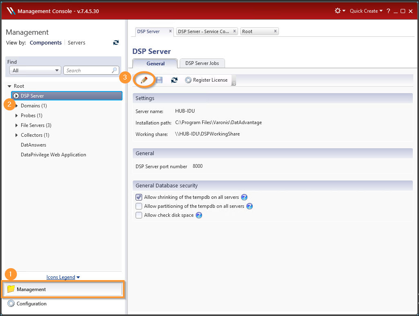Open the Find filter 'All' dropdown
Viewport: 419px width, 316px height.
point(35,71)
